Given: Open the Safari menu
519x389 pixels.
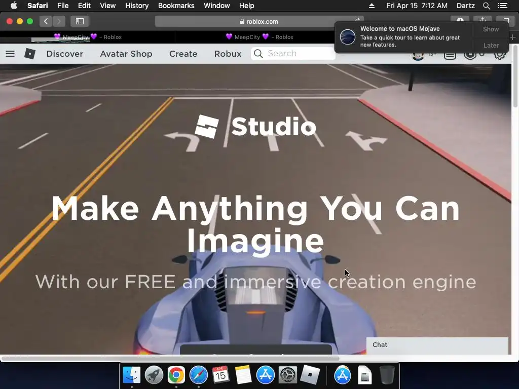Looking at the screenshot, I should pyautogui.click(x=38, y=6).
